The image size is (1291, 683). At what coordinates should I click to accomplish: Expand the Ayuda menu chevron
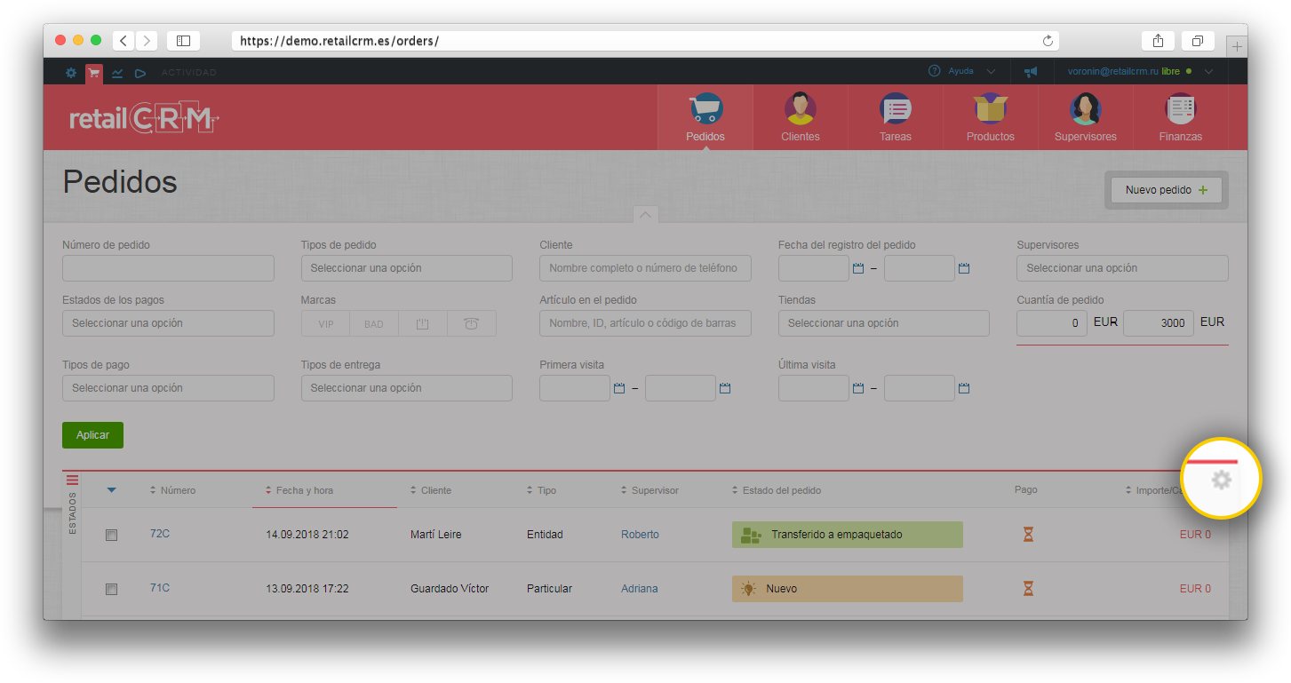(991, 71)
